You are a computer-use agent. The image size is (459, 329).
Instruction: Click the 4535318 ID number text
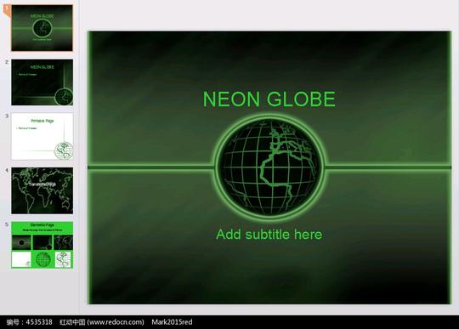click(x=39, y=322)
